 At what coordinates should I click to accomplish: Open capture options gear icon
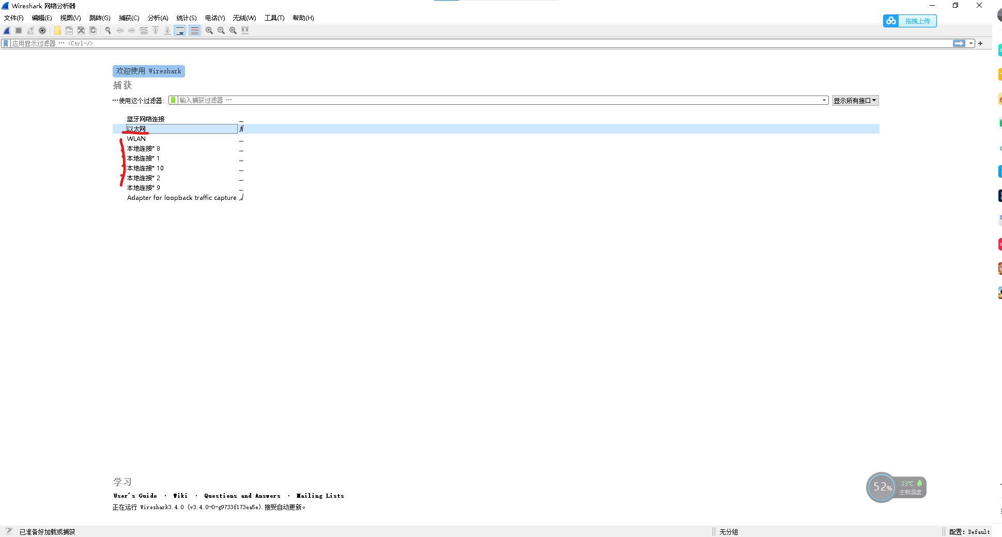42,30
